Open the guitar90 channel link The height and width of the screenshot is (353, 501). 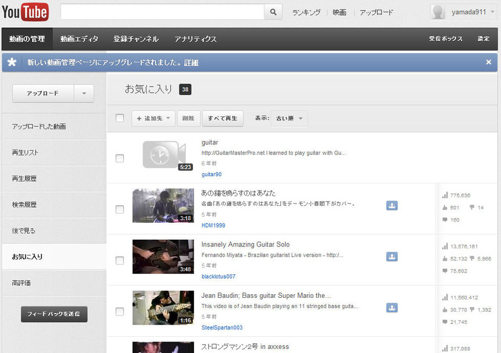[x=212, y=174]
